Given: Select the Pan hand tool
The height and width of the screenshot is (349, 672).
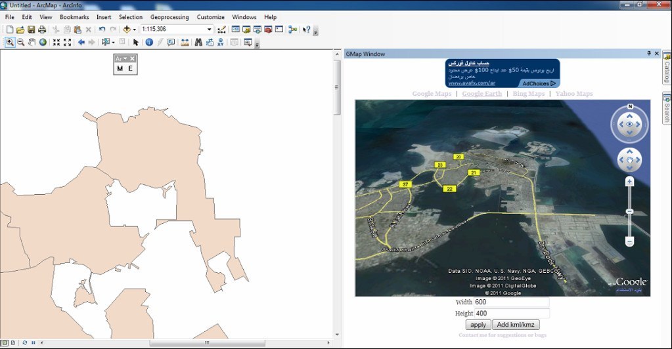Looking at the screenshot, I should [x=32, y=43].
